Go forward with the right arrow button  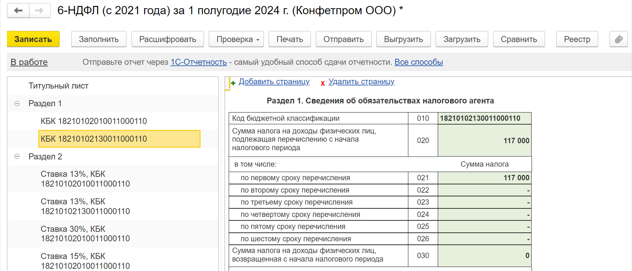click(40, 10)
